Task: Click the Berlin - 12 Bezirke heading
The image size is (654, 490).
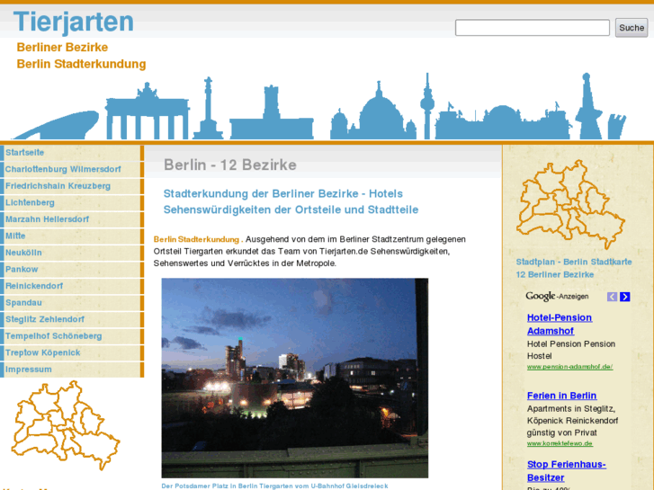Action: pos(230,165)
